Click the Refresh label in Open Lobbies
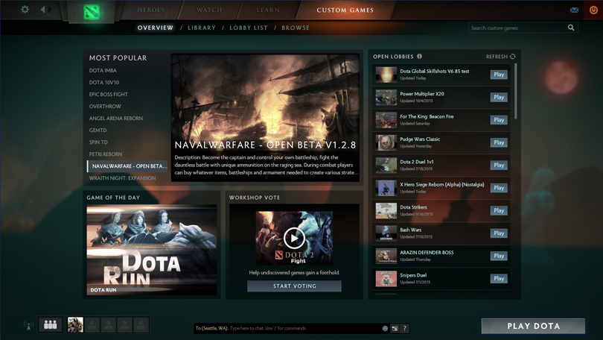Viewport: 603px width, 340px height. tap(497, 57)
